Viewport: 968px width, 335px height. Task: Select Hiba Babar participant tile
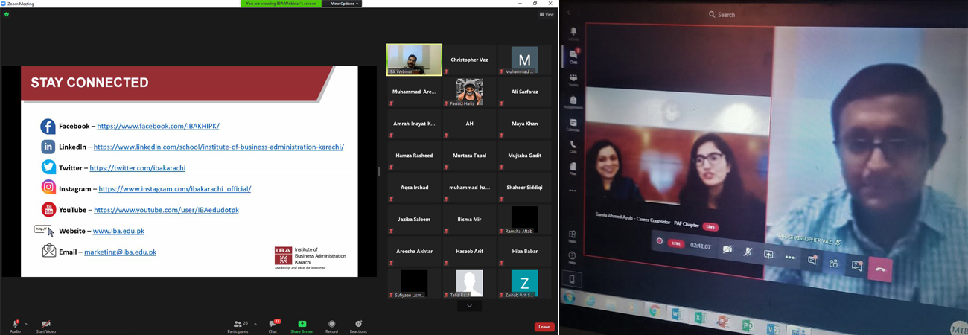tap(524, 252)
